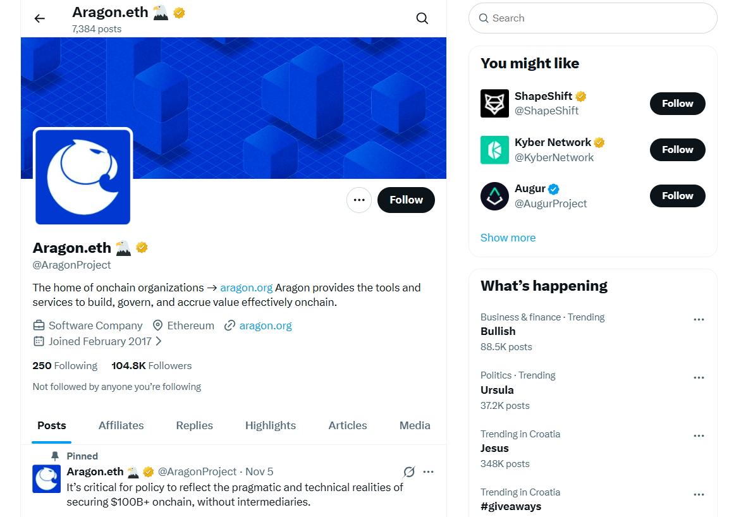The height and width of the screenshot is (517, 753).
Task: Open aragon.org website link in profile info
Action: 266,325
